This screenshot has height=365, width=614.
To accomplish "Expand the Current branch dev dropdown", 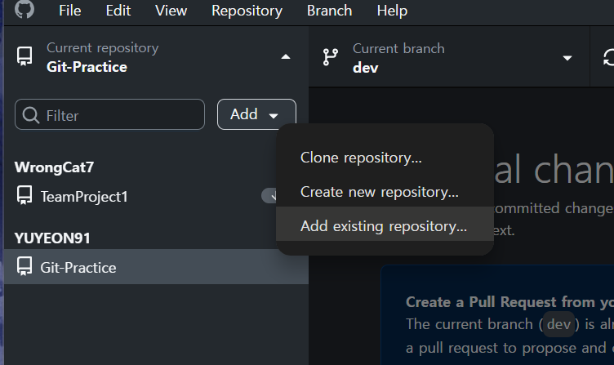I will click(x=567, y=58).
